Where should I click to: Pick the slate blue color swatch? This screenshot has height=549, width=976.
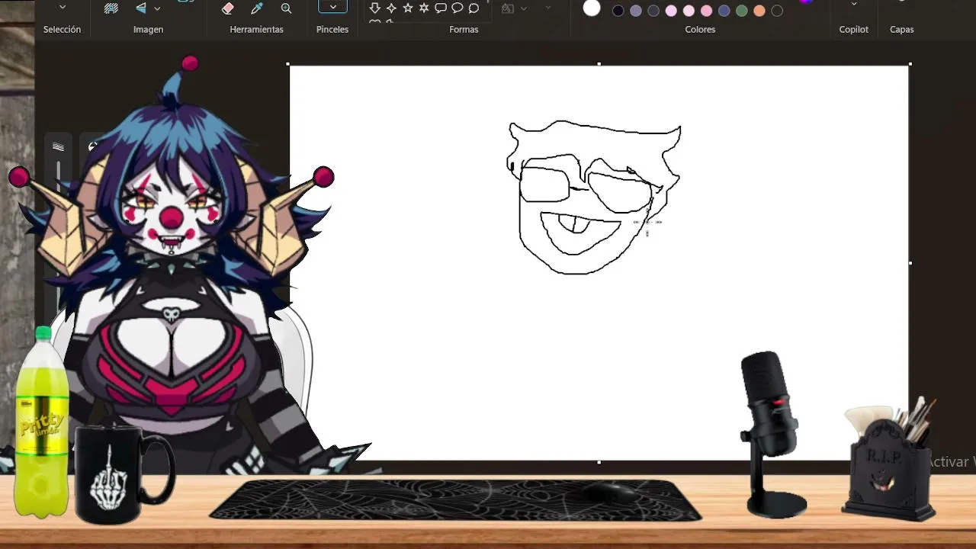coord(724,11)
